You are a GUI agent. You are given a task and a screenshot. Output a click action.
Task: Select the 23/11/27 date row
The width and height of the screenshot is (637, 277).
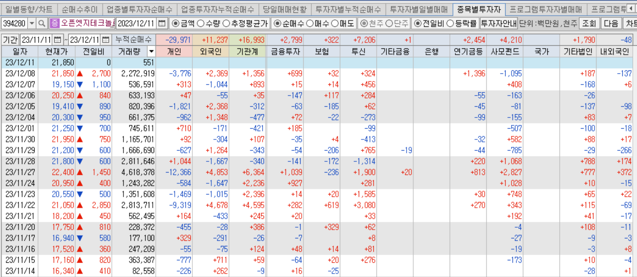[317, 172]
